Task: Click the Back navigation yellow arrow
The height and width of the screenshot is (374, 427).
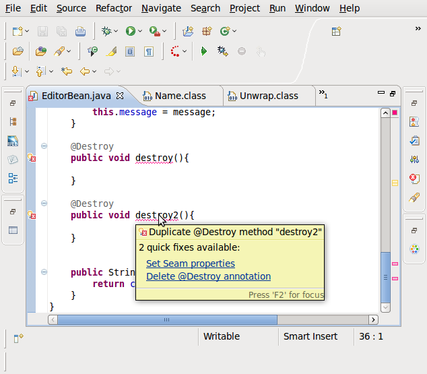Action: tap(85, 71)
